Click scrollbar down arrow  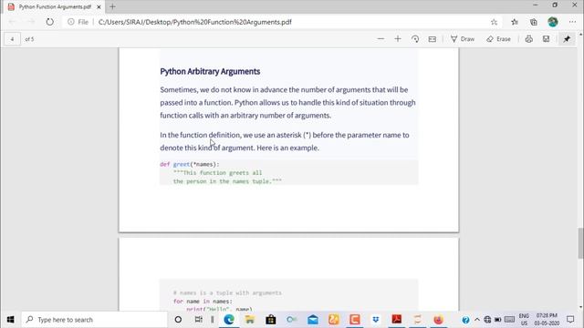tap(580, 307)
